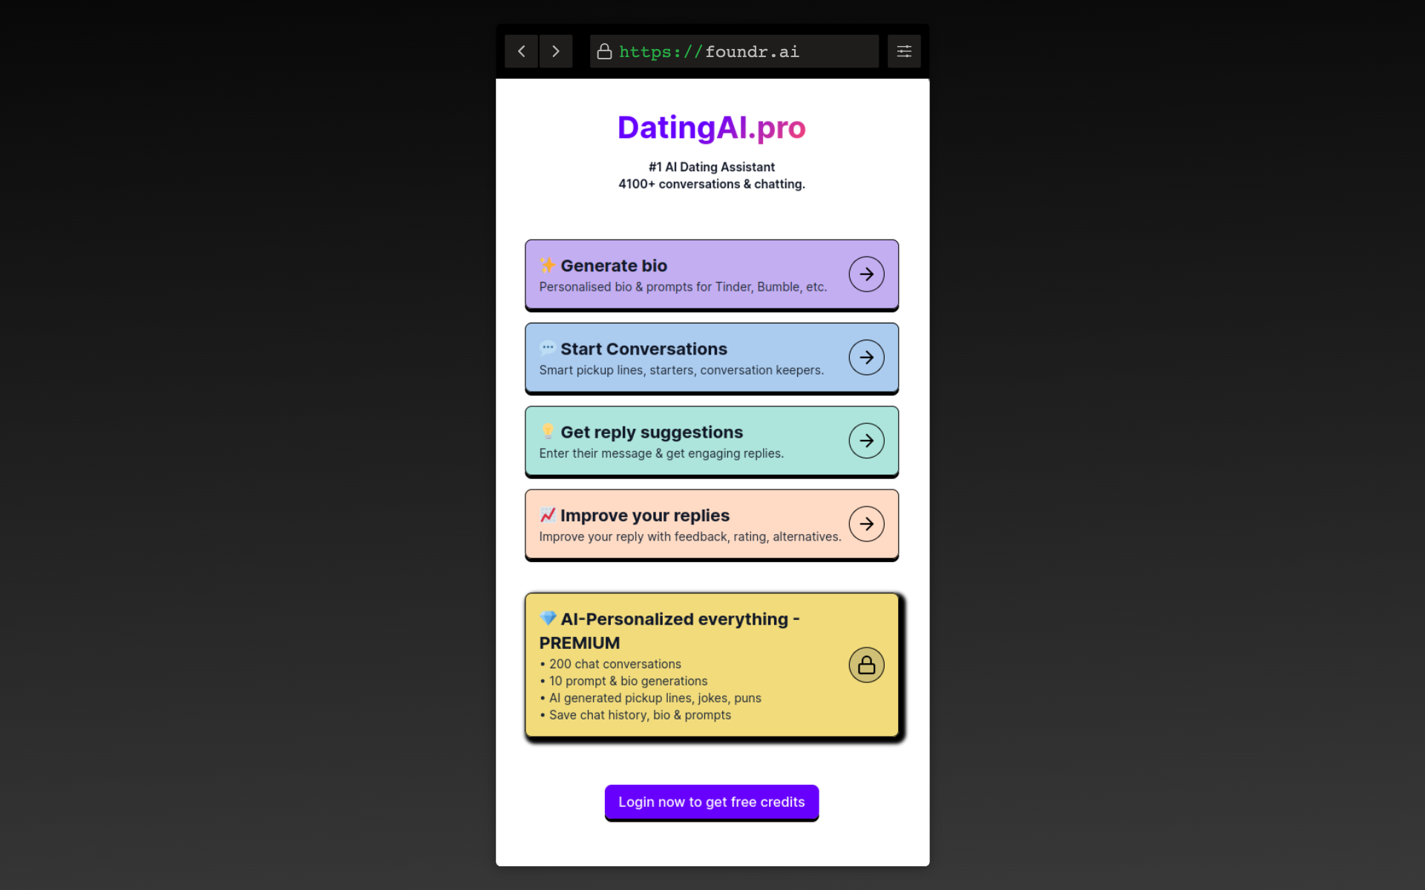Click the Start Conversations arrow icon
1425x890 pixels.
[866, 357]
